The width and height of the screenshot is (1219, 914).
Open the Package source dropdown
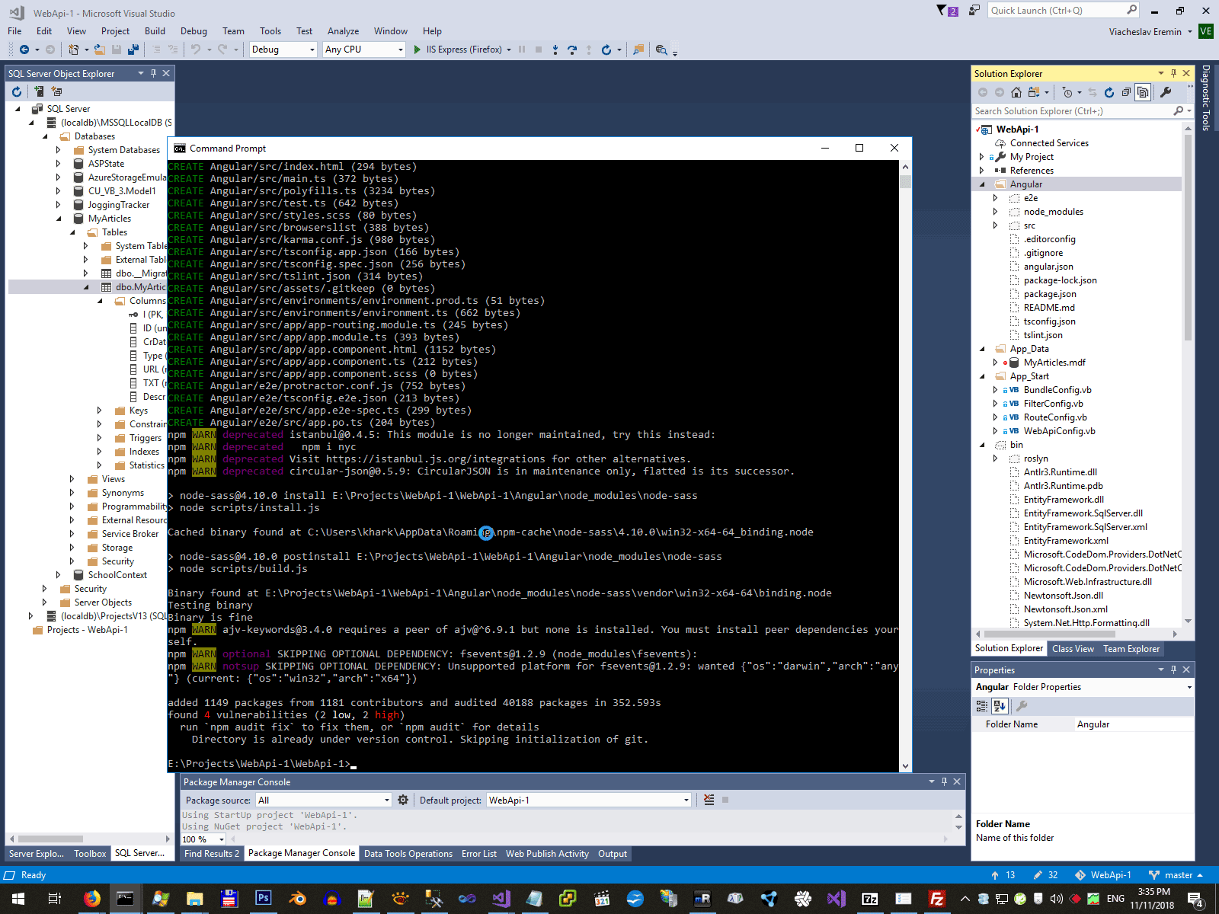tap(324, 800)
